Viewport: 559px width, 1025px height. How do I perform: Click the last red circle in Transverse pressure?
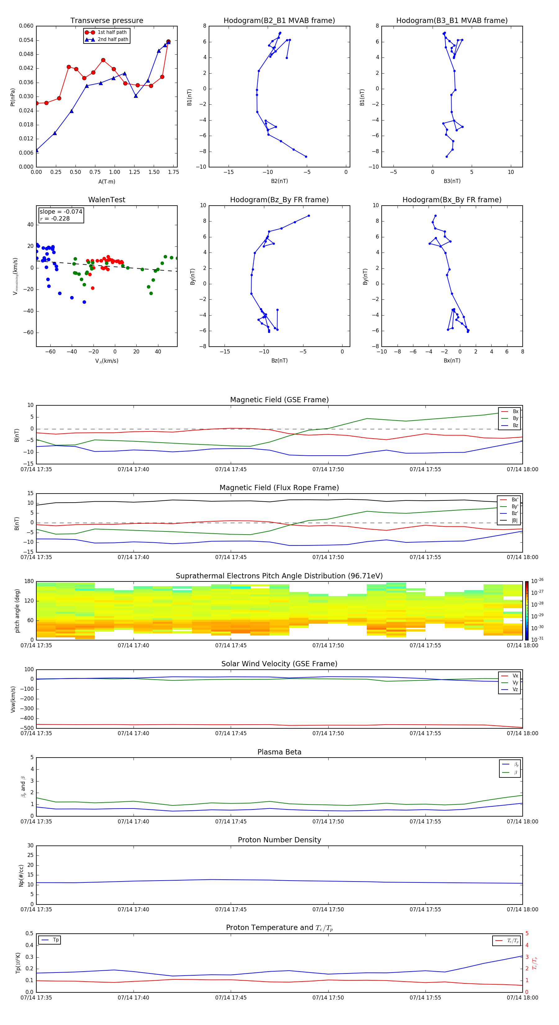click(x=168, y=41)
